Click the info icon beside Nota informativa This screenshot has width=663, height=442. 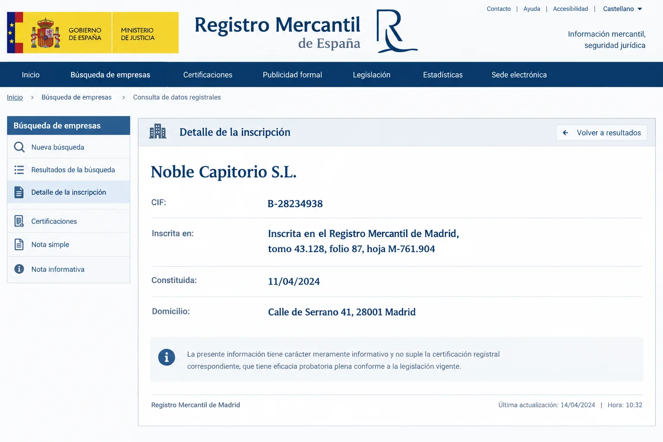pos(19,269)
